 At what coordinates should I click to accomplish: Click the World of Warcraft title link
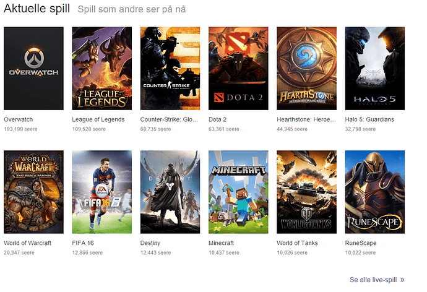coord(27,243)
